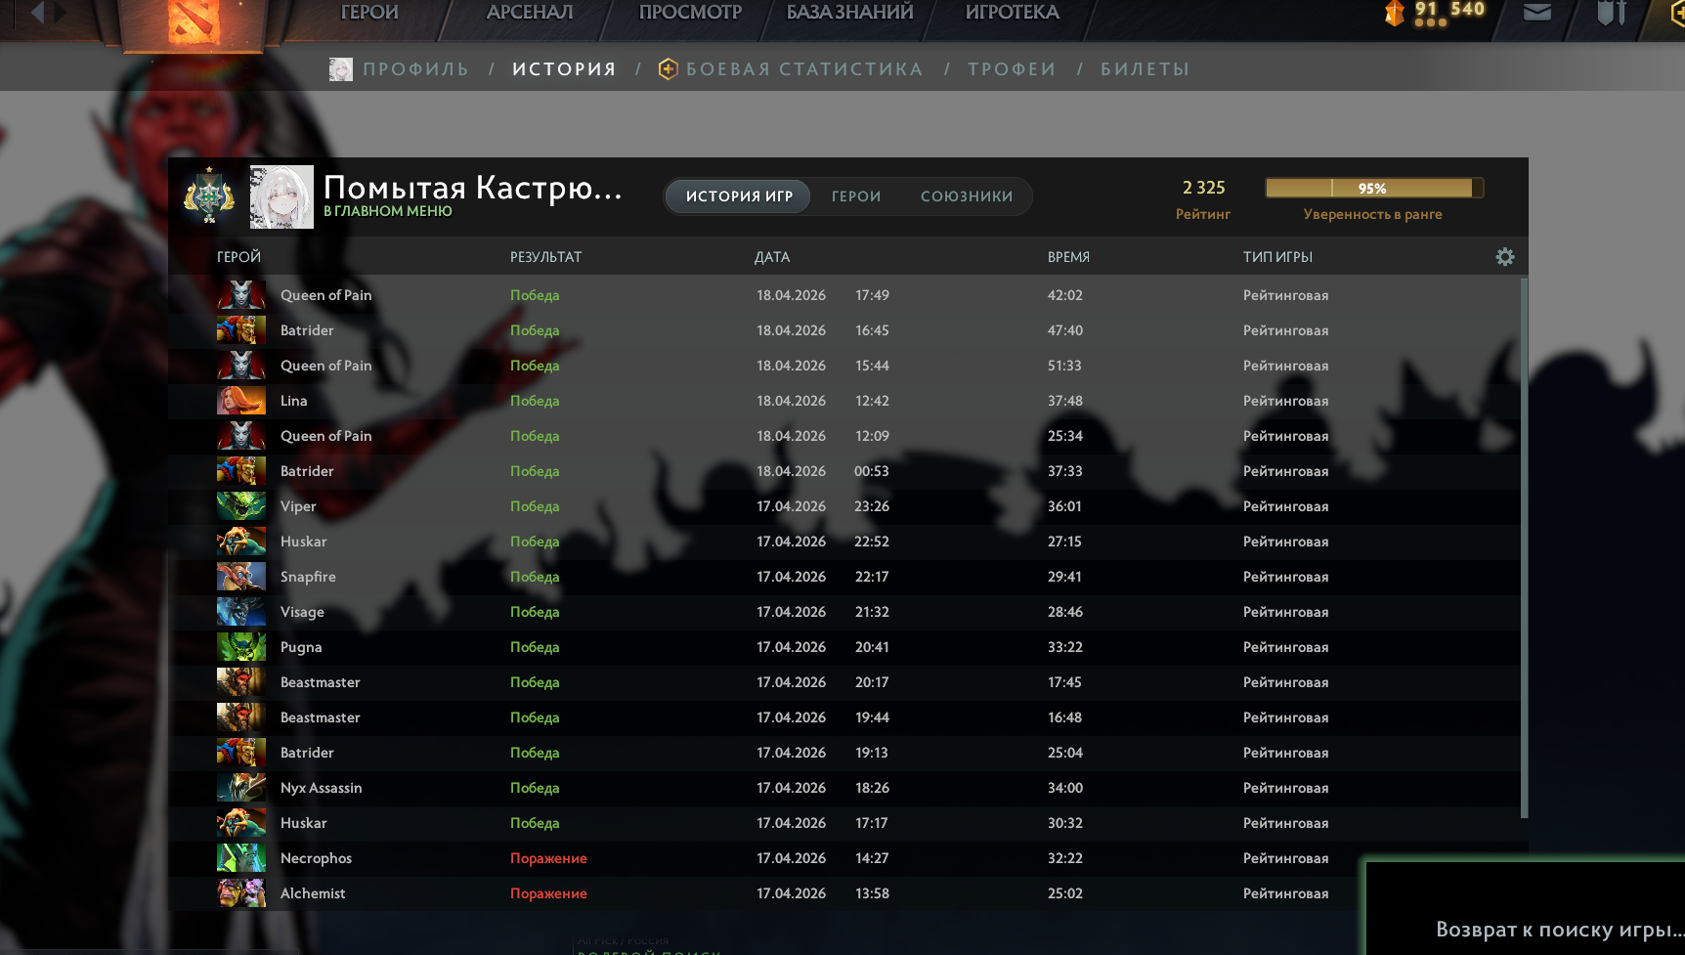Click Huskar icon for the 17:17 match
This screenshot has width=1685, height=955.
[x=241, y=823]
